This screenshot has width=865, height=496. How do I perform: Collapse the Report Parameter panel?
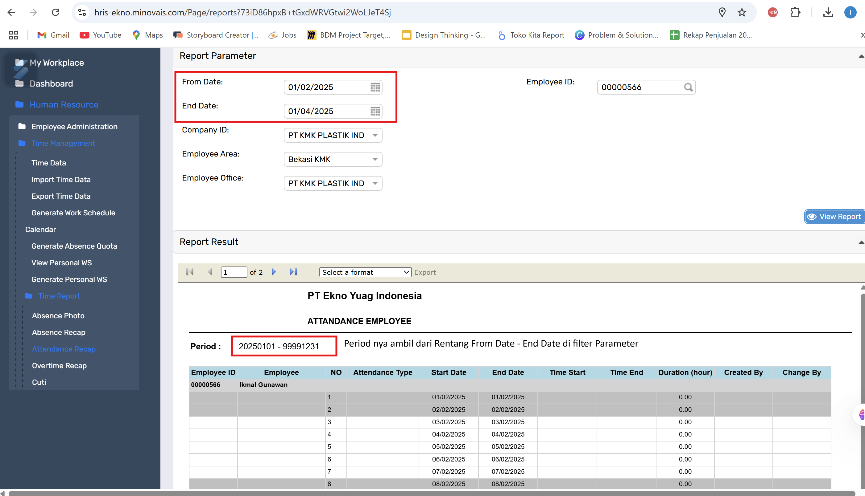pos(861,56)
